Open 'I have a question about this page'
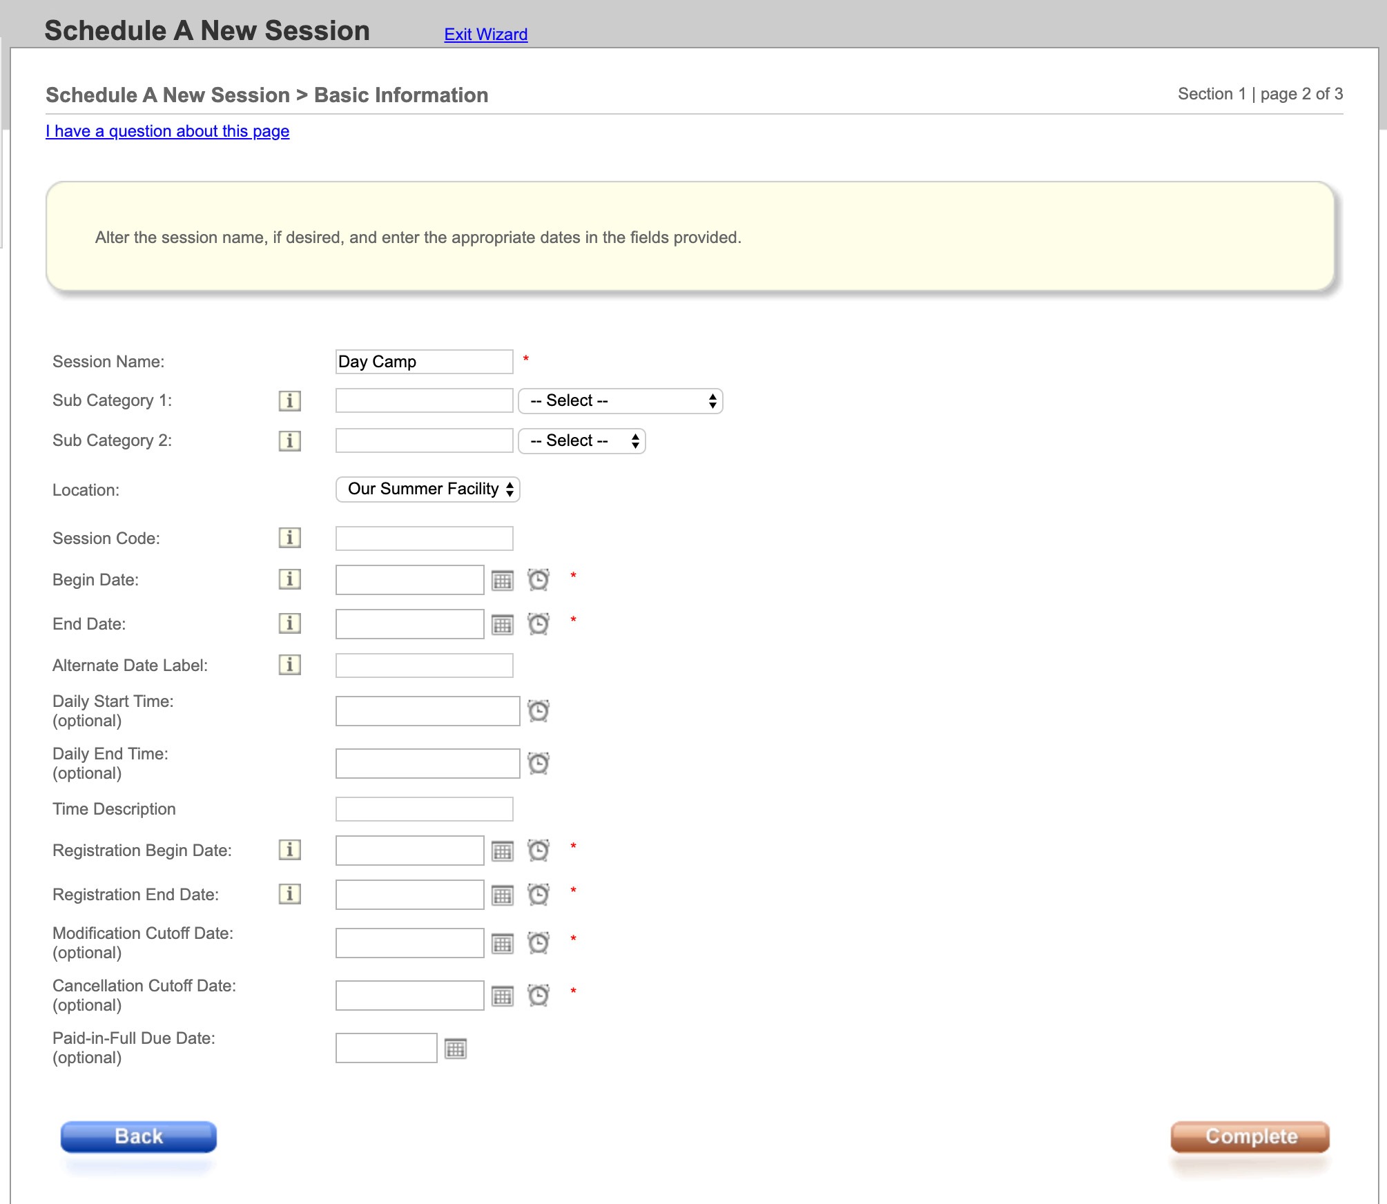This screenshot has height=1204, width=1387. 167,131
